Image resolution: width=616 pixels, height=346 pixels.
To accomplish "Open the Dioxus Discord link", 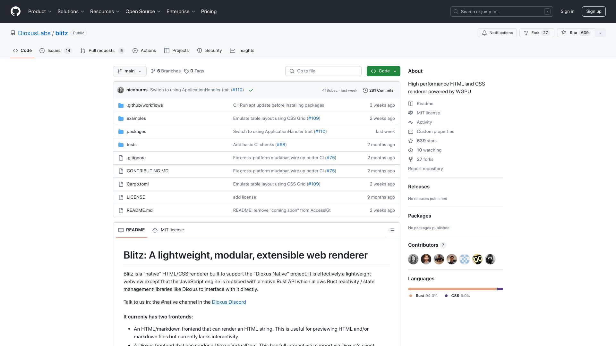I will pyautogui.click(x=229, y=302).
